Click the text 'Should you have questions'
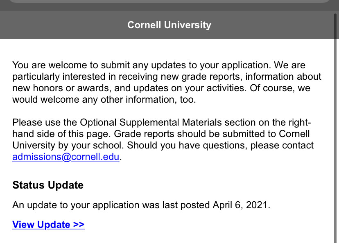339x243 pixels. click(x=187, y=145)
